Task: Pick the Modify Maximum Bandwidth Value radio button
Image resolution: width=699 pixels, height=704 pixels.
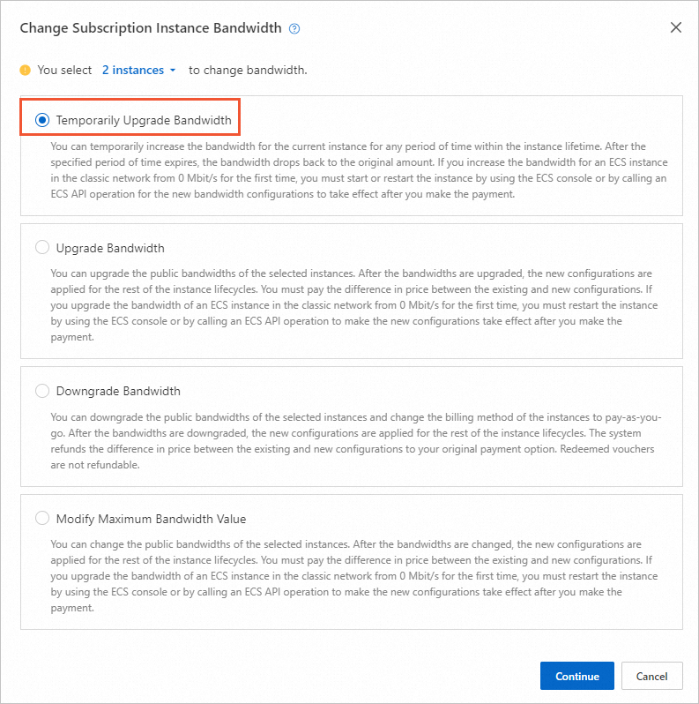Action: coord(42,519)
